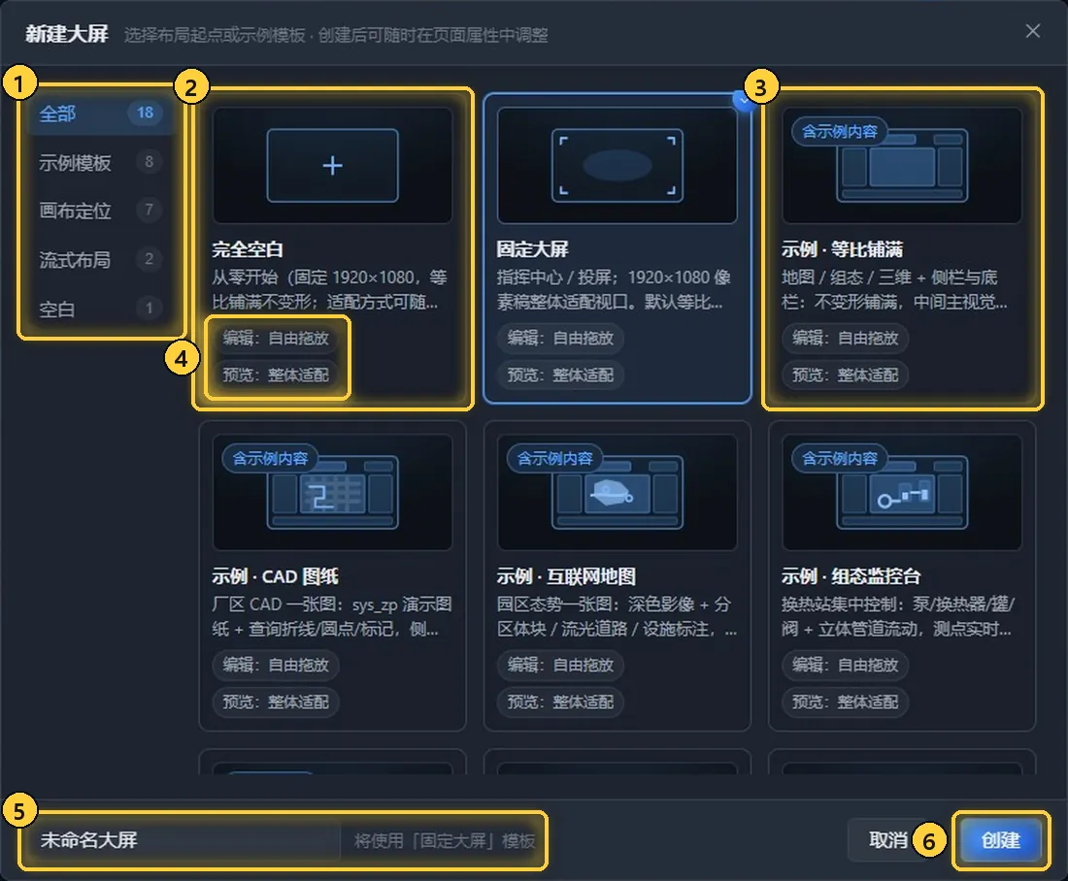Switch to 示例模板 category
1068x881 pixels.
tap(101, 162)
